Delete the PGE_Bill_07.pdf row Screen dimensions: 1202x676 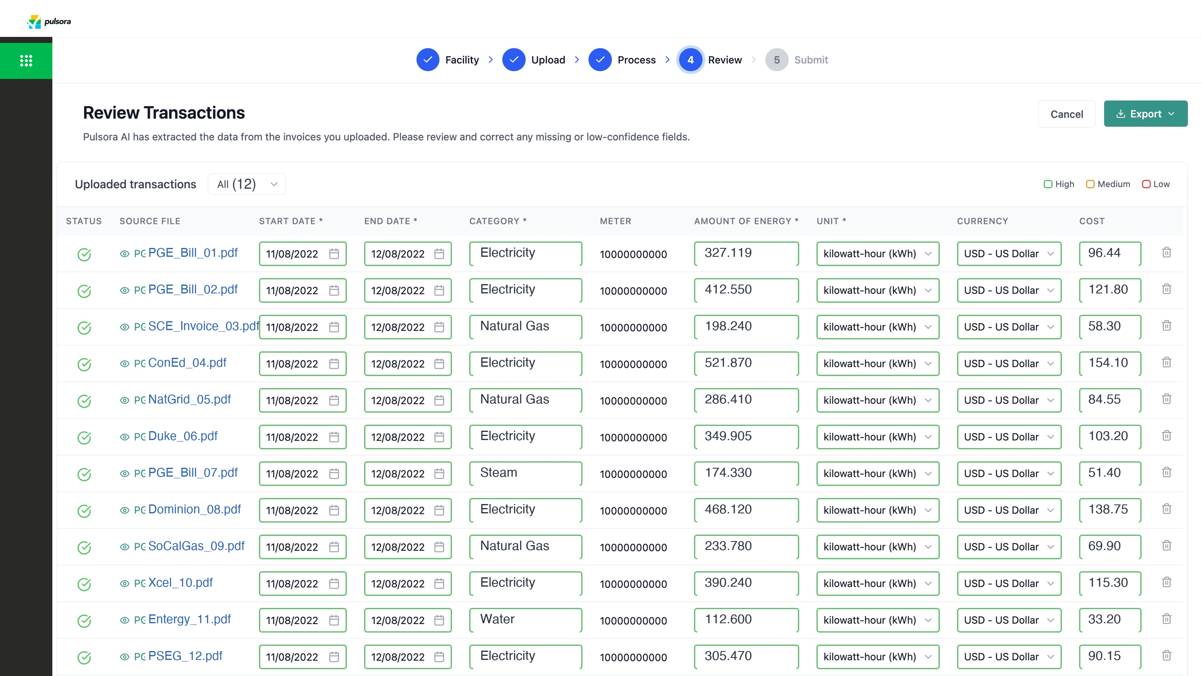(1166, 472)
